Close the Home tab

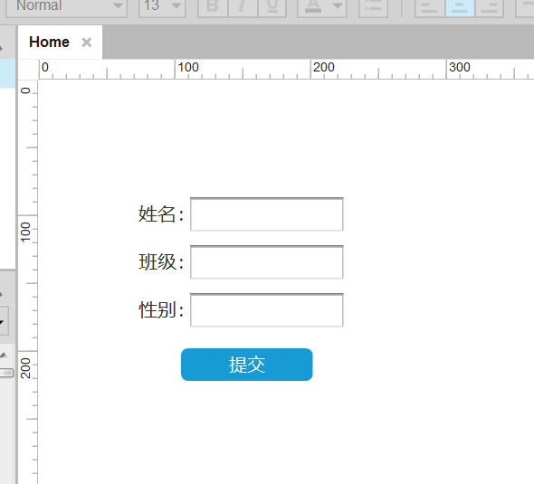click(87, 43)
